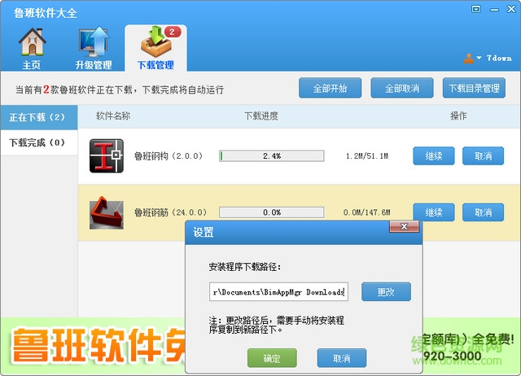521x376 pixels.
Task: Click the orange user avatar icon
Action: coord(469,59)
